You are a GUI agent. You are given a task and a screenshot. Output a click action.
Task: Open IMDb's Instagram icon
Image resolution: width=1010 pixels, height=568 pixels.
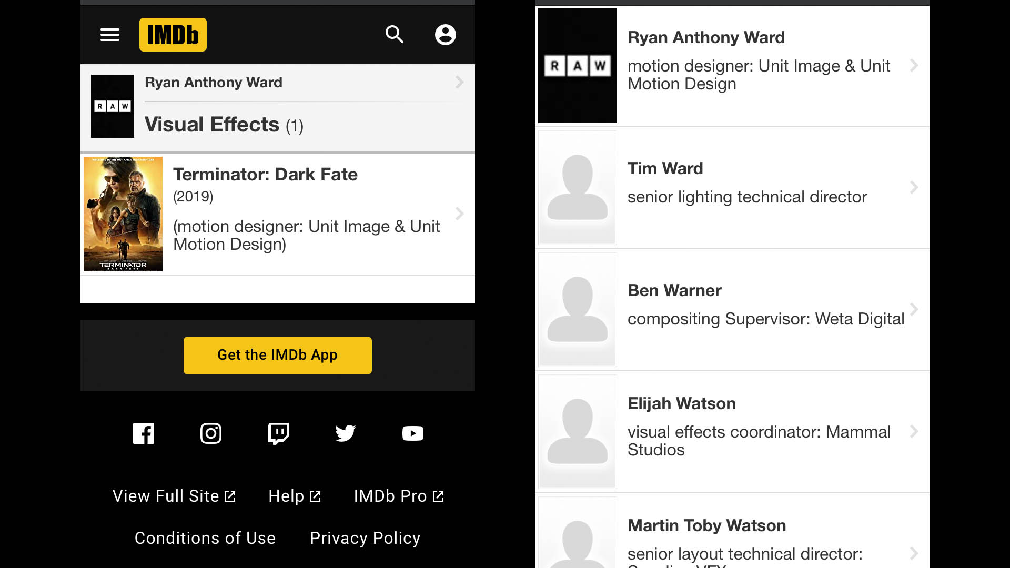coord(211,433)
